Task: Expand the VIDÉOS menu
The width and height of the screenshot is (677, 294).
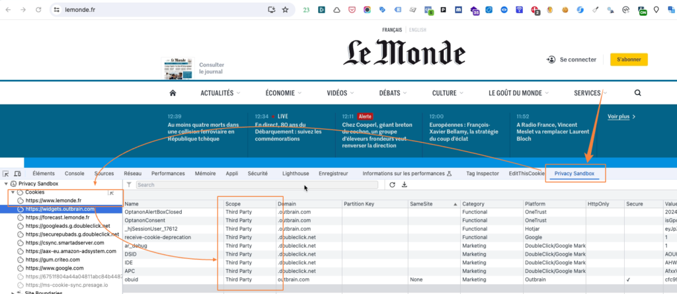Action: point(340,92)
